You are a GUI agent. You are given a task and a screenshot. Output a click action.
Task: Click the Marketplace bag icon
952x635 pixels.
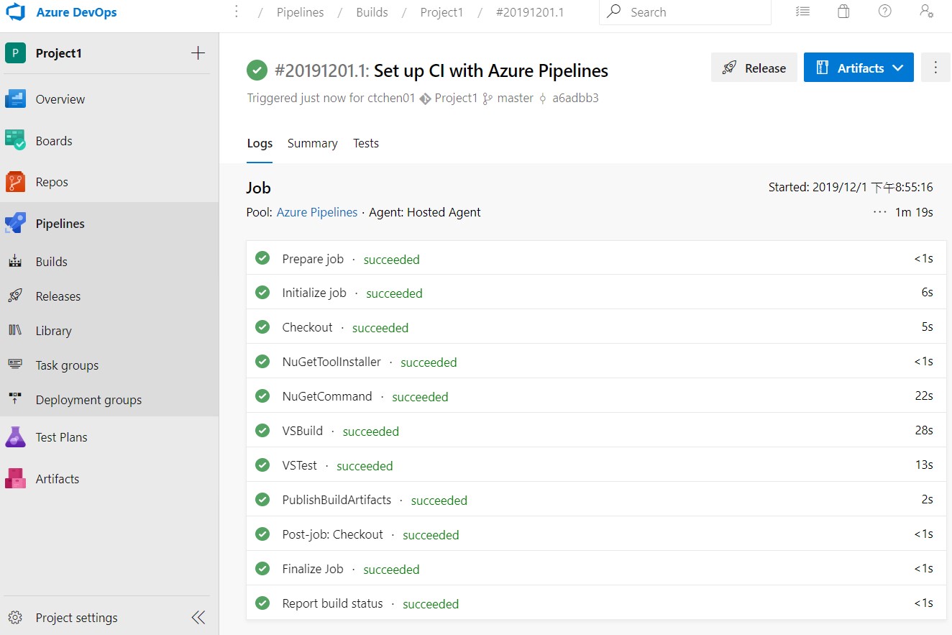tap(843, 12)
